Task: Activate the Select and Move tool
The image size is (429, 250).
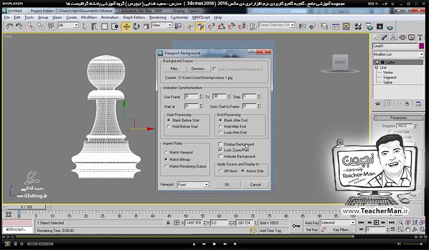Action: 127,26
